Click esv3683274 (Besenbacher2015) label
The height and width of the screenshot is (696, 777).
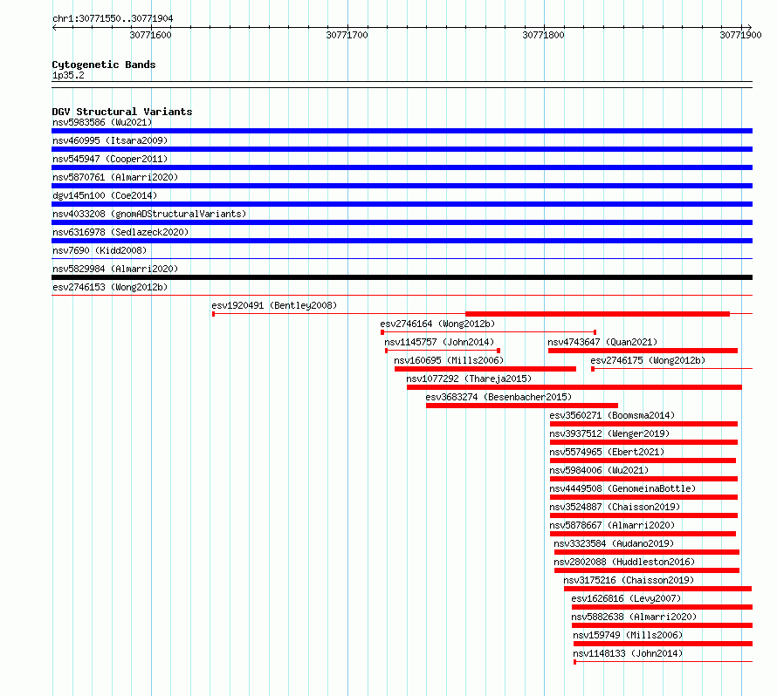(499, 397)
